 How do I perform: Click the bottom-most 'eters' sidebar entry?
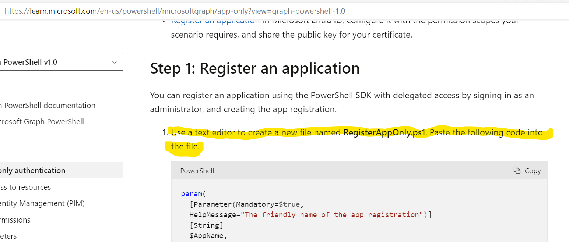(8, 236)
